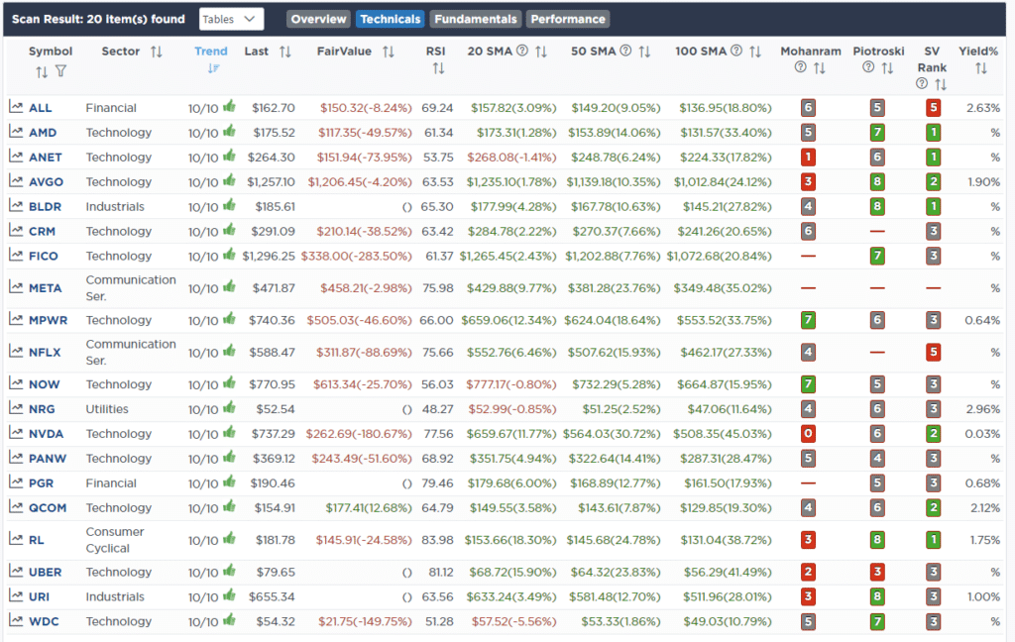Screen dimensions: 1015x642
Task: Show the 20 SMA help tooltip
Action: [521, 51]
